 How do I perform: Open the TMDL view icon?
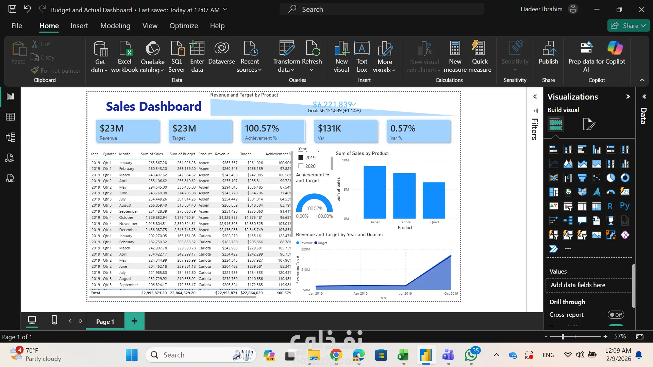(11, 178)
